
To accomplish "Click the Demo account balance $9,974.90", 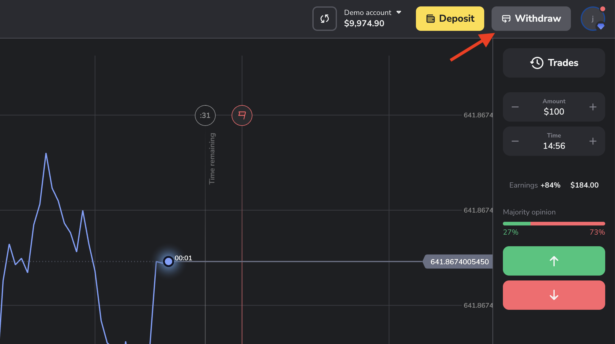I will tap(364, 24).
